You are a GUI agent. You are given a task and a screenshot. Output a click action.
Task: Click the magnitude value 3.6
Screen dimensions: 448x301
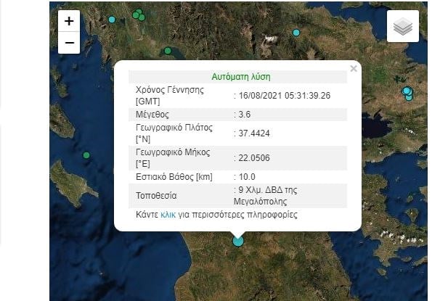[244, 115]
